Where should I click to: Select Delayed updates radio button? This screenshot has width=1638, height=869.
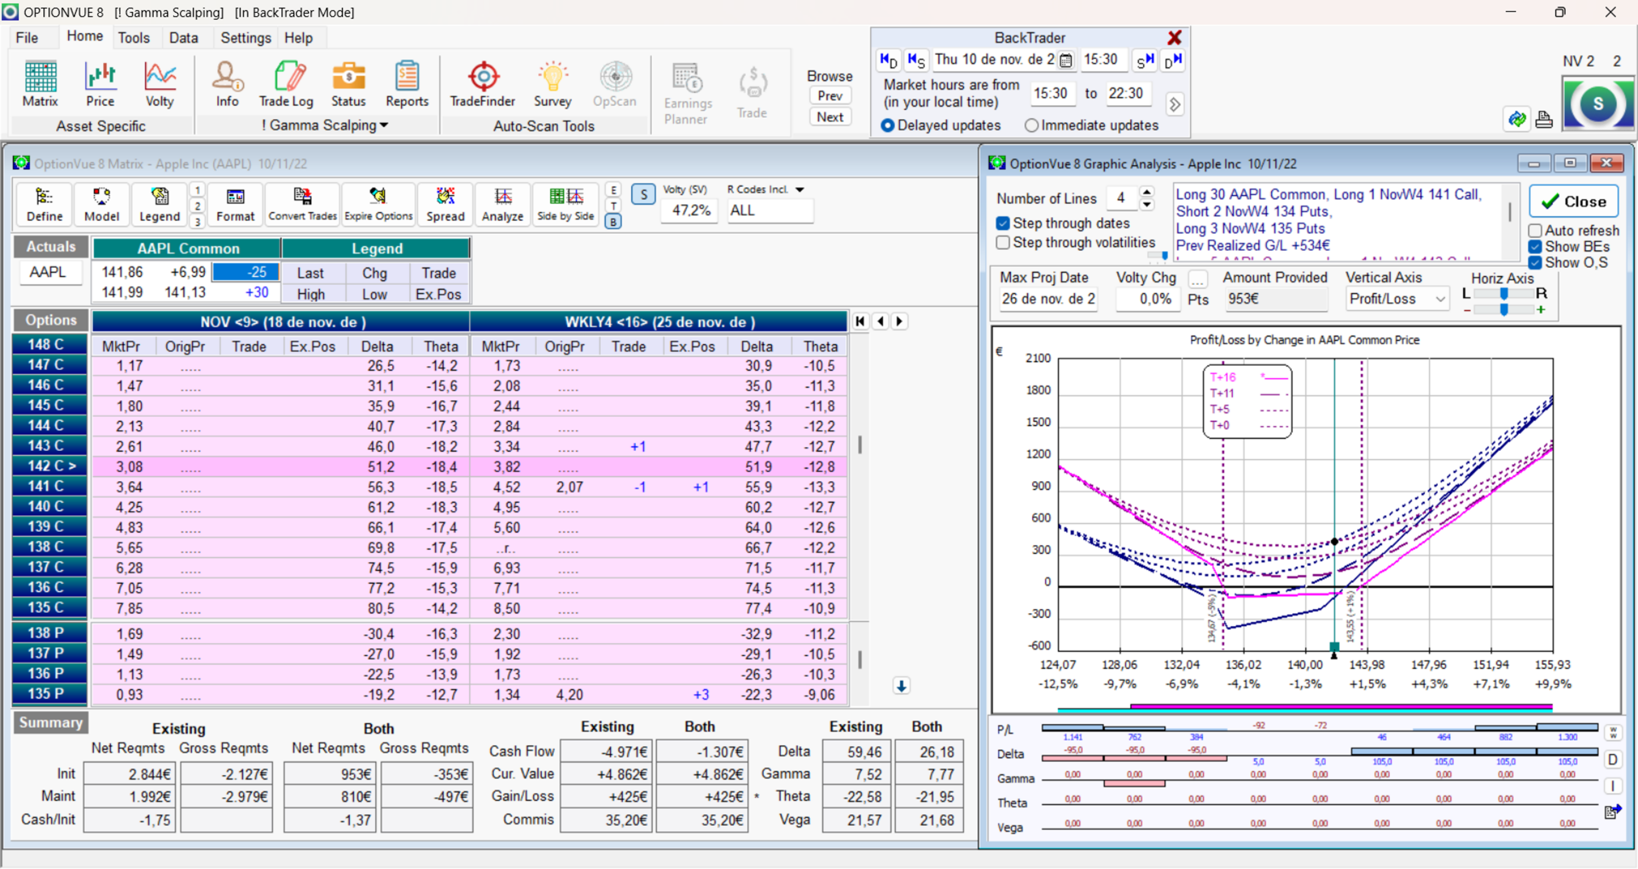point(888,125)
